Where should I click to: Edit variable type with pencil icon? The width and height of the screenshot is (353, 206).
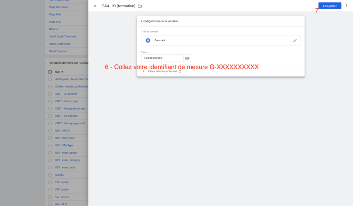295,41
